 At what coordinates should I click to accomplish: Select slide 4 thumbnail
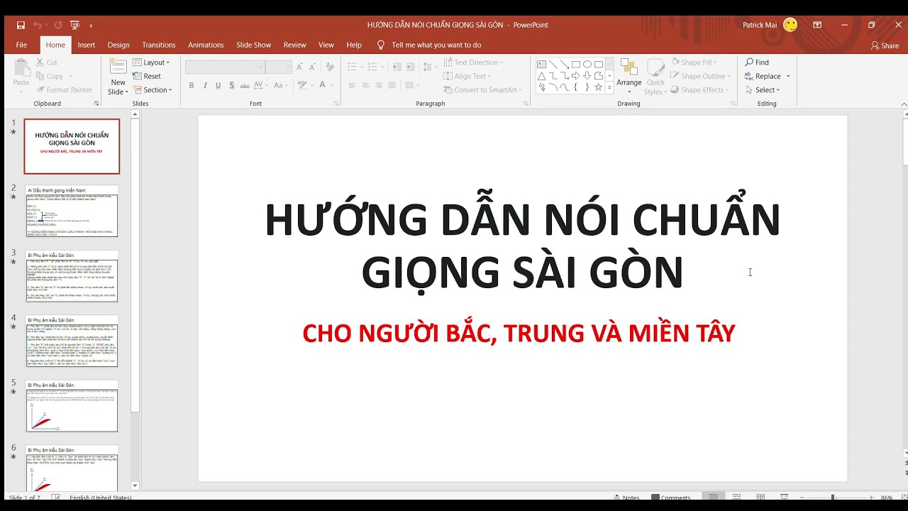point(72,341)
